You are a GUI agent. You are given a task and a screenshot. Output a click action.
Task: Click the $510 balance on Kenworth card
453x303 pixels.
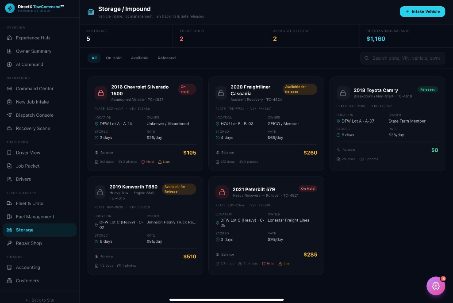[x=189, y=257]
